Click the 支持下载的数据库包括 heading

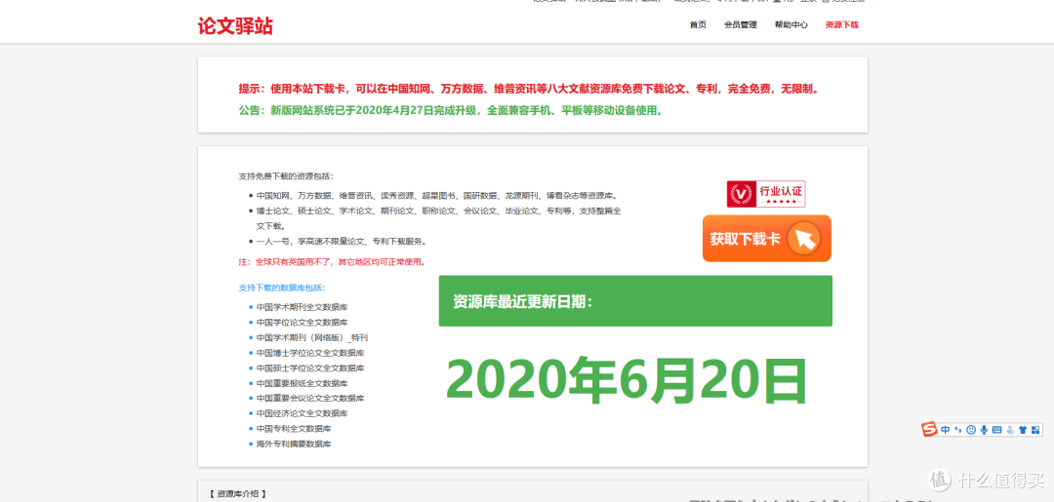[x=282, y=288]
